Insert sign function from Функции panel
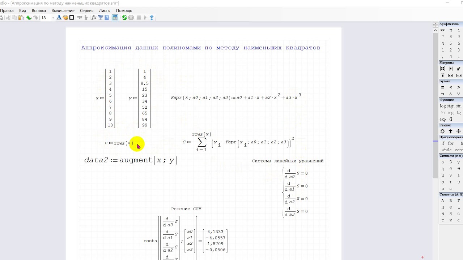The height and width of the screenshot is (260, 463). point(451,106)
